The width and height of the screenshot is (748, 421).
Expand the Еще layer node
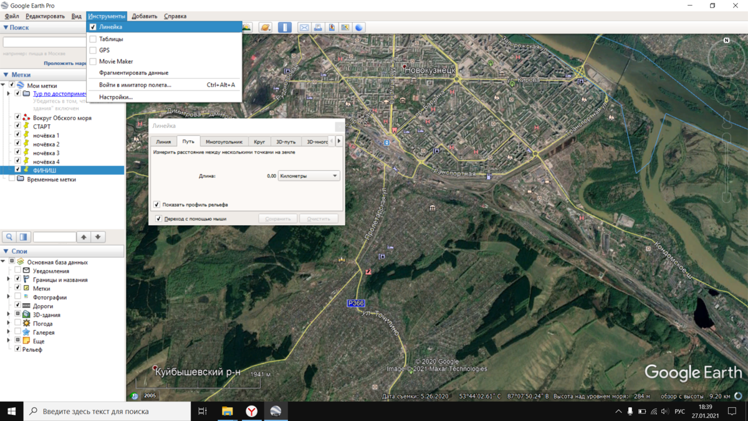tap(9, 341)
